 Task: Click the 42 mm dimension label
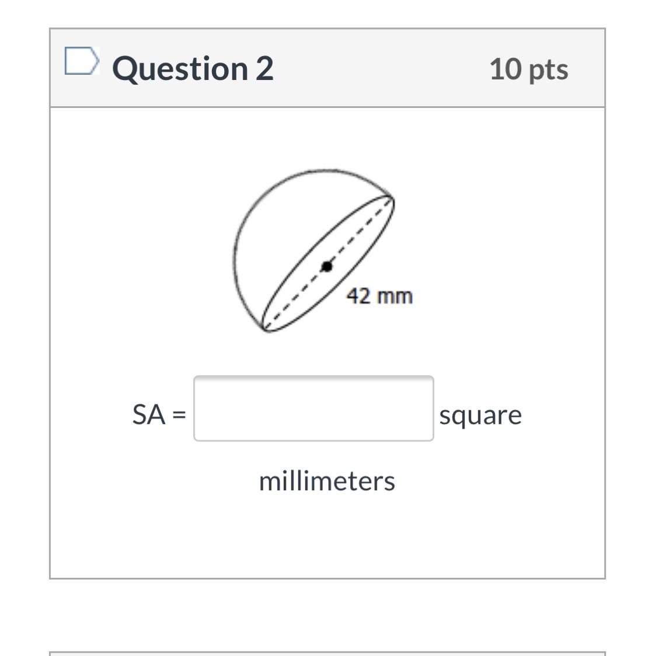379,296
